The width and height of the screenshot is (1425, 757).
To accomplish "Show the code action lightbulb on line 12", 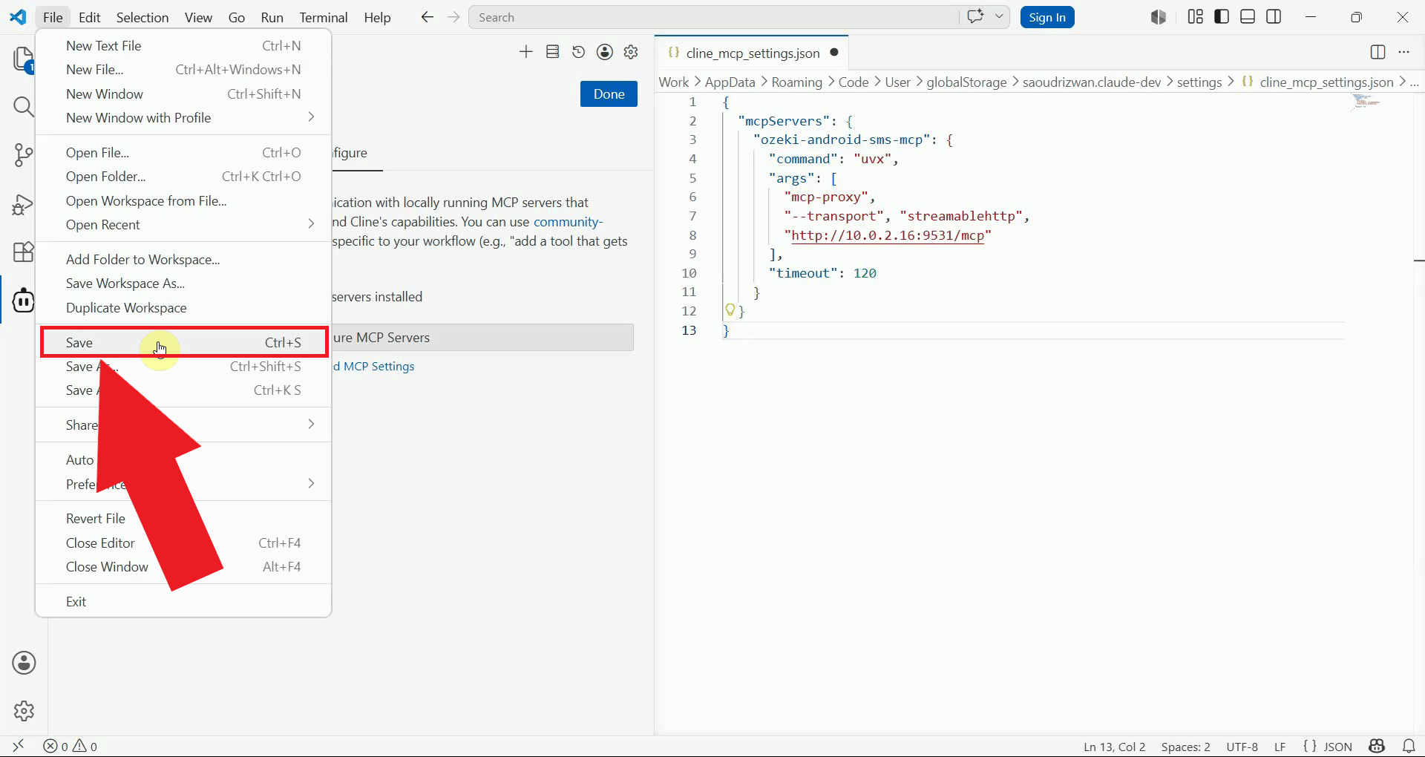I will tap(730, 310).
